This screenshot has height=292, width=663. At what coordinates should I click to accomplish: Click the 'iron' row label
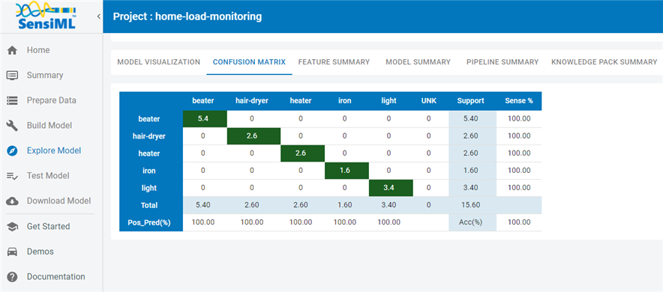tap(149, 171)
